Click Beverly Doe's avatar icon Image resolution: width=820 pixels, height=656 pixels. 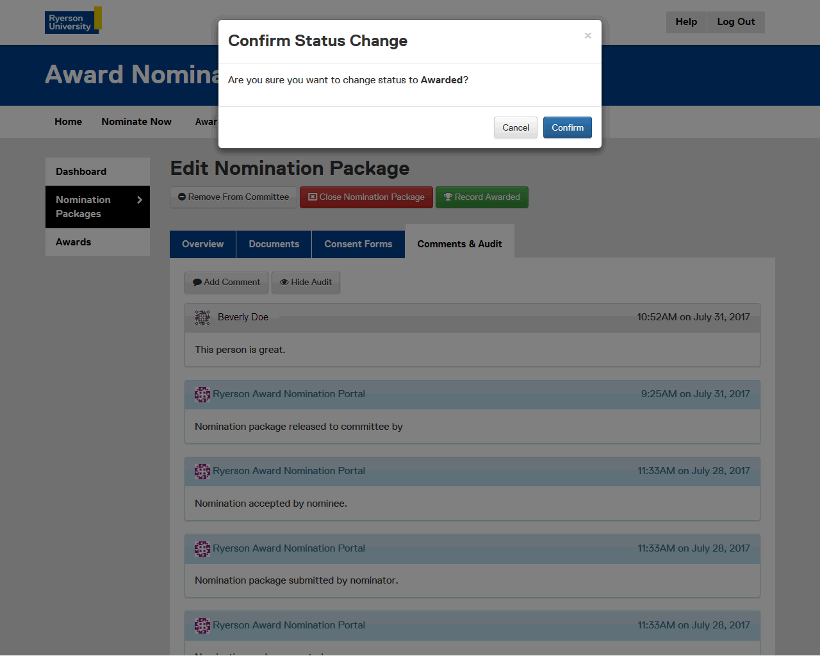tap(202, 317)
